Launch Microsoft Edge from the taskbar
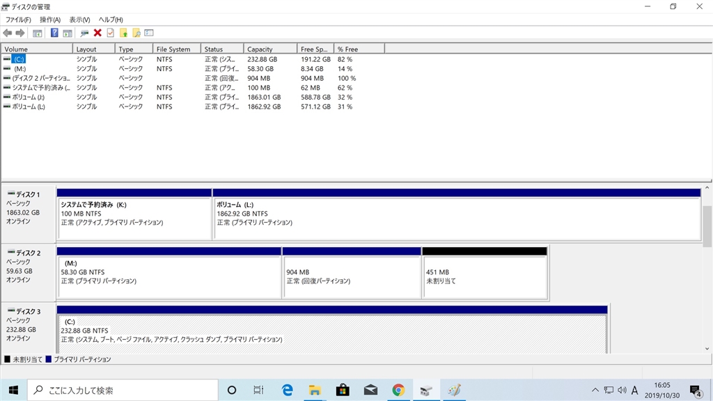 point(287,390)
